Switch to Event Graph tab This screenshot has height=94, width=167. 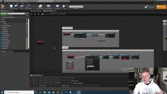49,11
